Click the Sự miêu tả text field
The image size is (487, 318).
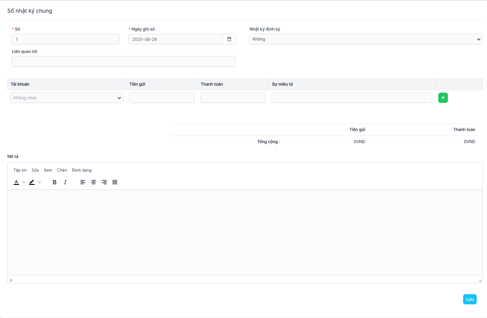pos(352,98)
